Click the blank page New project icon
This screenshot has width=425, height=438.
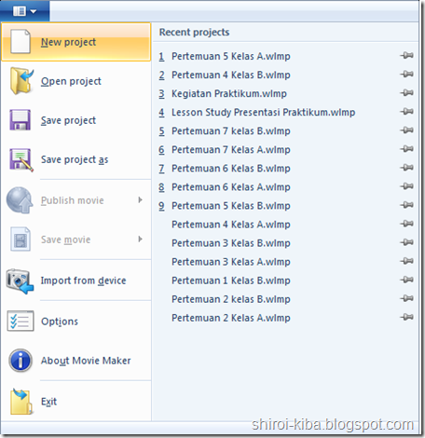[x=21, y=42]
